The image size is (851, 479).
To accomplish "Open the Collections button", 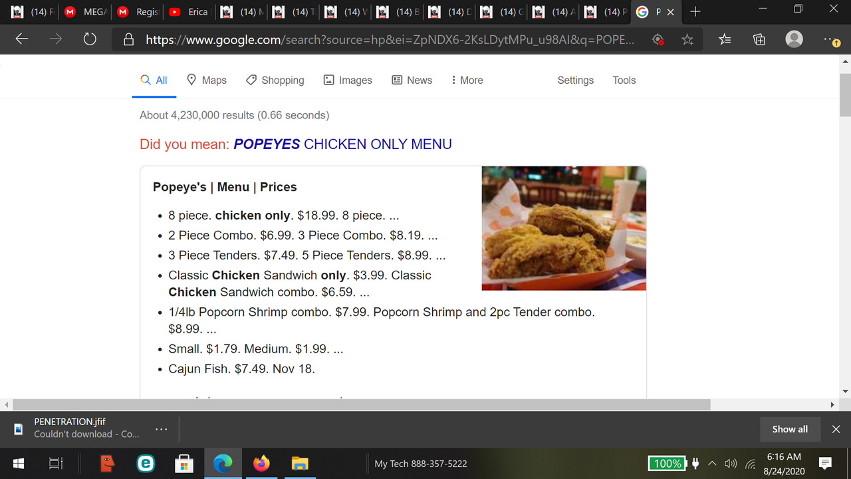I will coord(759,40).
